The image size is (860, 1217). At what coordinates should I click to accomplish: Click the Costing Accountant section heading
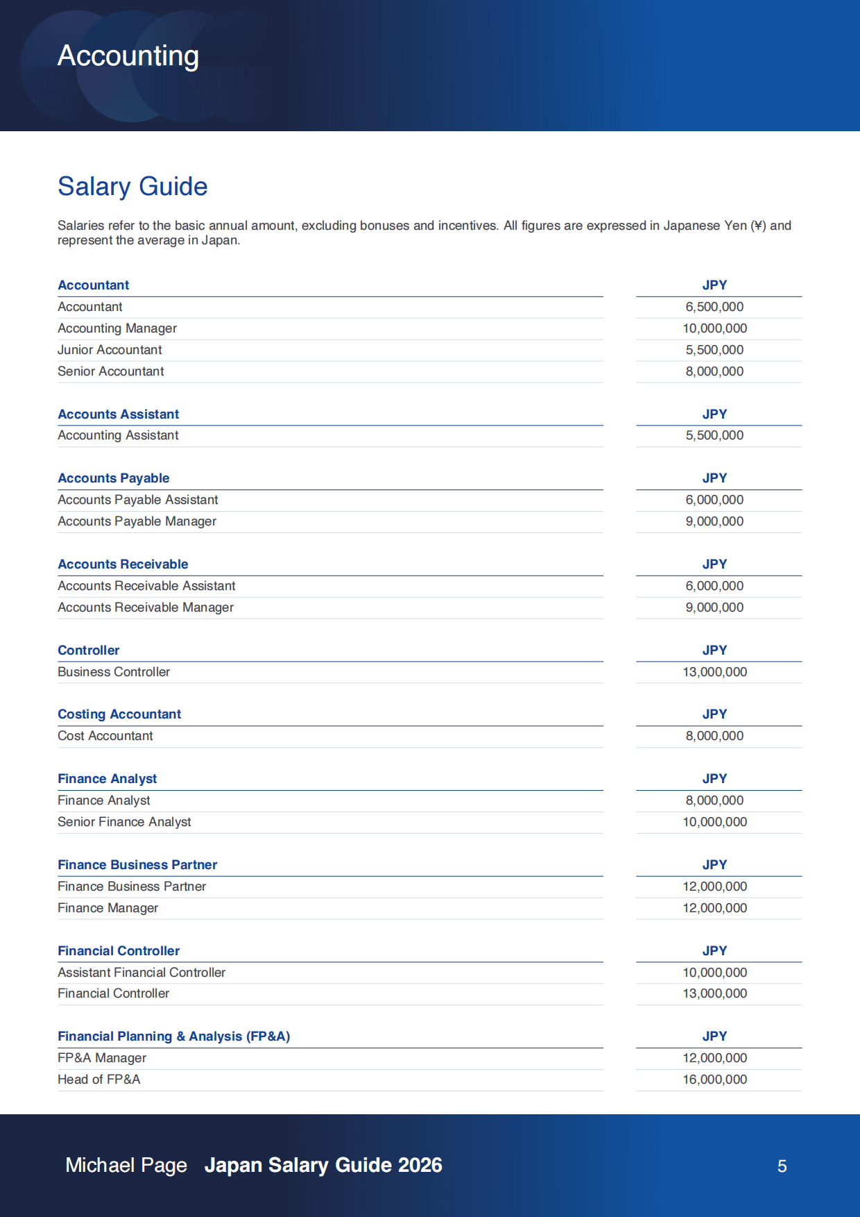click(119, 714)
